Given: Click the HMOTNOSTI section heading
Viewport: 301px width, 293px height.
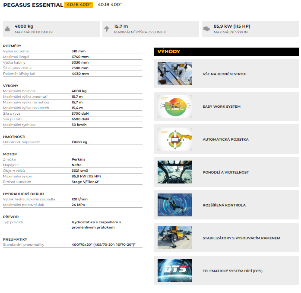Looking at the screenshot, I should [14, 137].
